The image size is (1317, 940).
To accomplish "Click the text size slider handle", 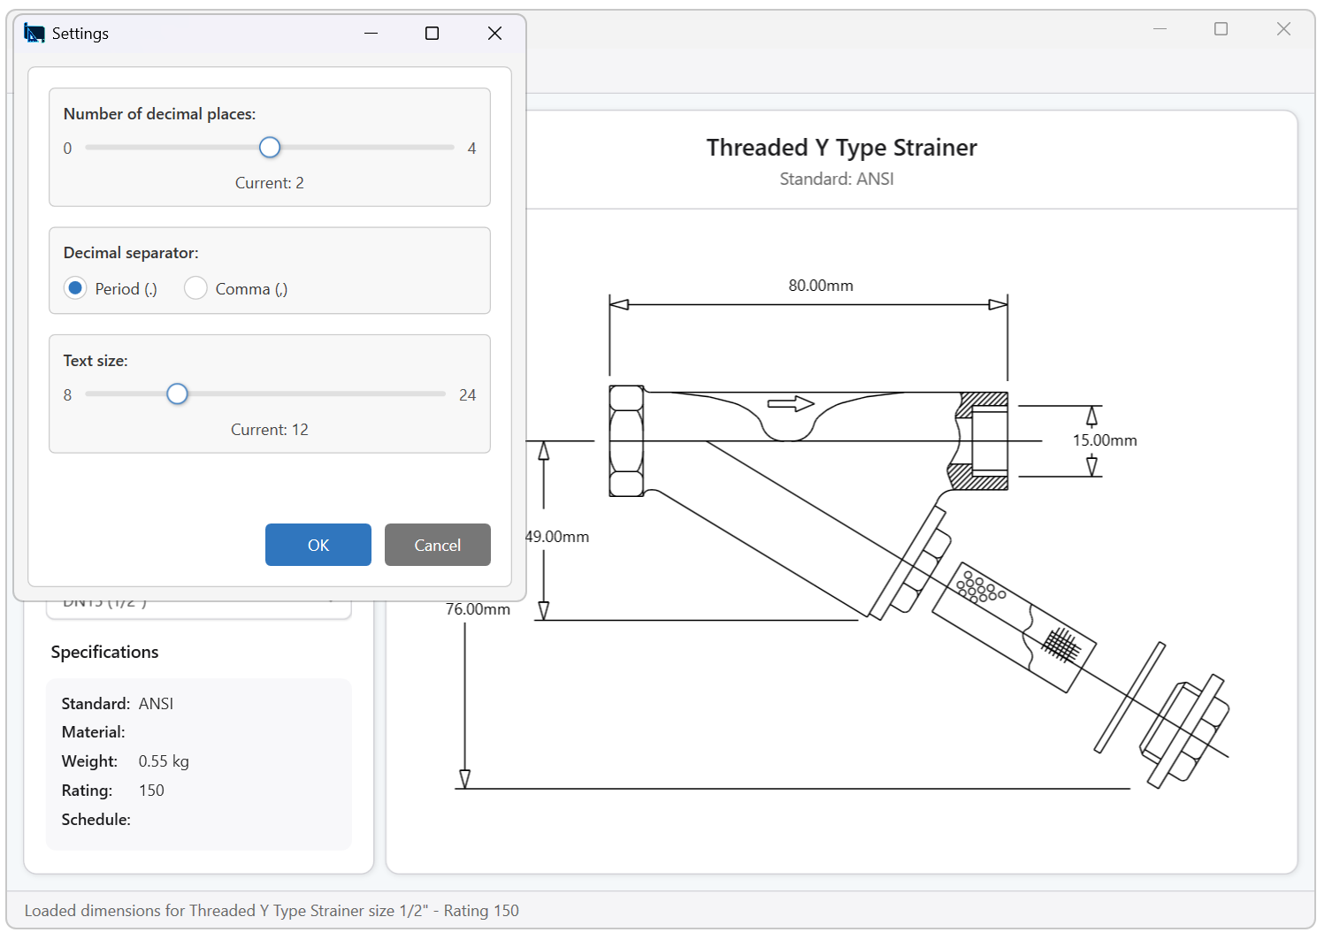I will coord(177,394).
